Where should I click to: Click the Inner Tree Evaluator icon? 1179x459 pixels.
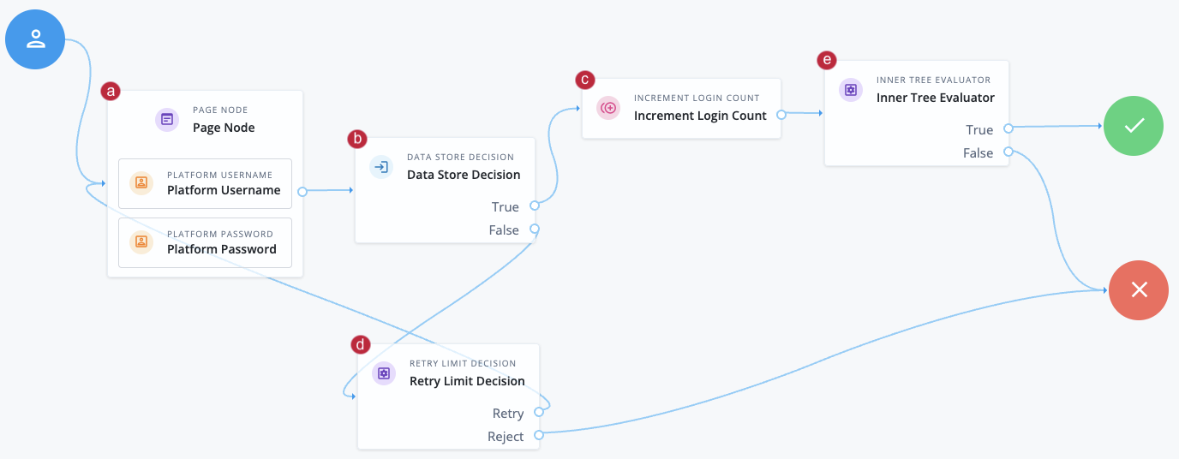coord(851,89)
